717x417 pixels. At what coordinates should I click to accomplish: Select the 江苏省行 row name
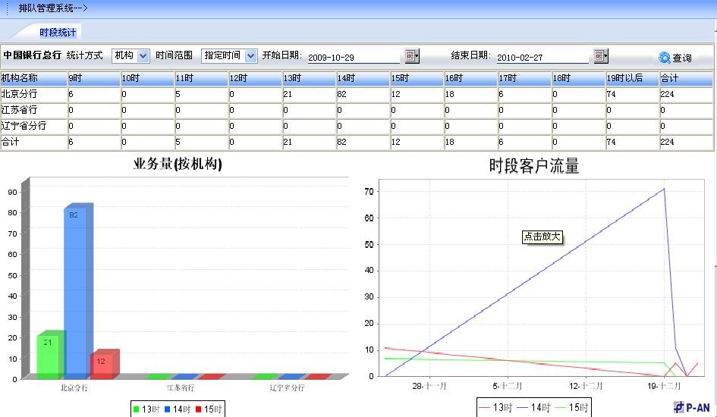click(19, 110)
